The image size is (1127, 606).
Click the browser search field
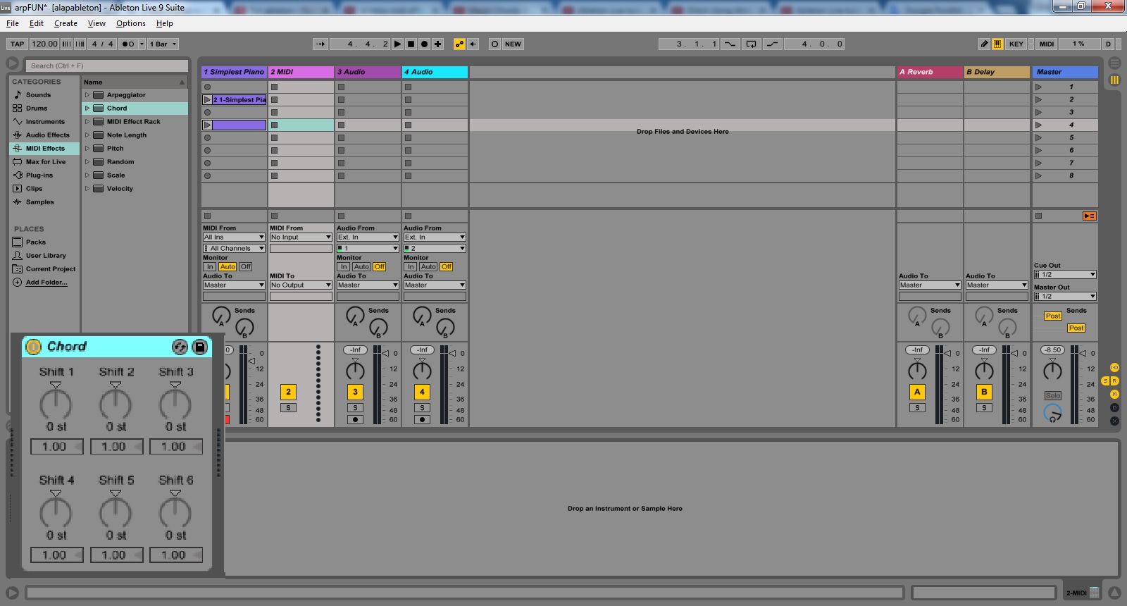point(108,66)
